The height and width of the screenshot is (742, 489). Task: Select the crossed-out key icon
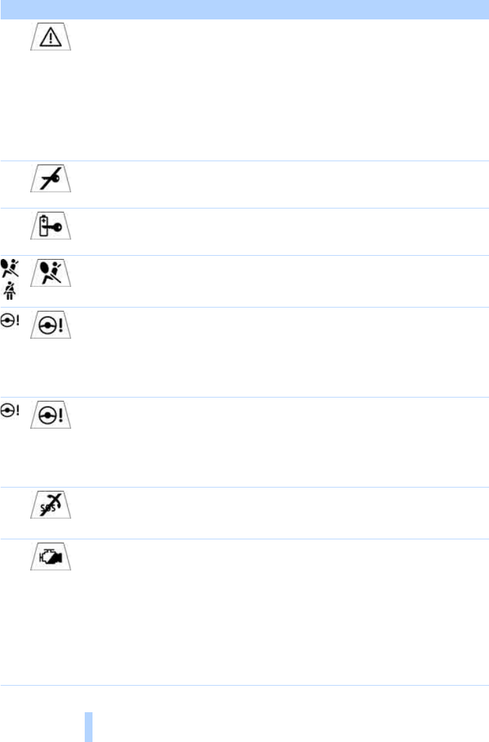pos(50,179)
